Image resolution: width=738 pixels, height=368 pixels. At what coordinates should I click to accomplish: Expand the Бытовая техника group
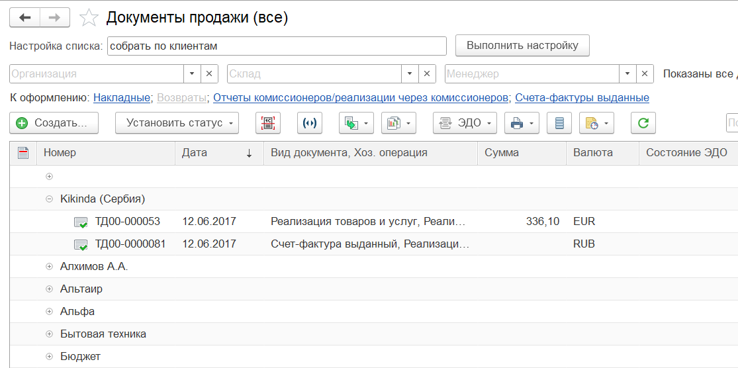pyautogui.click(x=49, y=334)
